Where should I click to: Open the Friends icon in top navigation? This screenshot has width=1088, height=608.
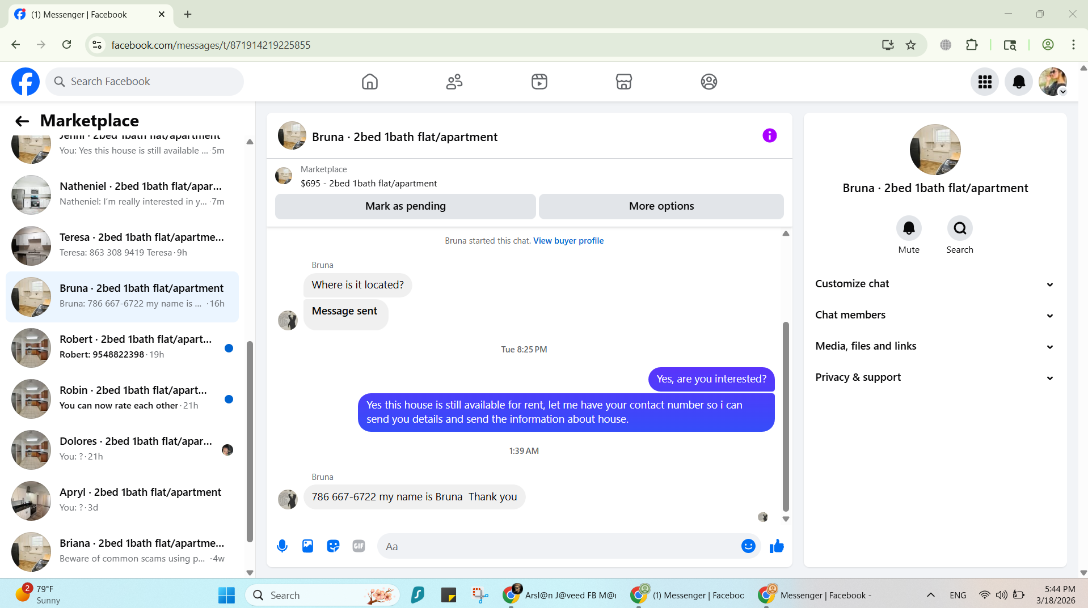tap(454, 82)
